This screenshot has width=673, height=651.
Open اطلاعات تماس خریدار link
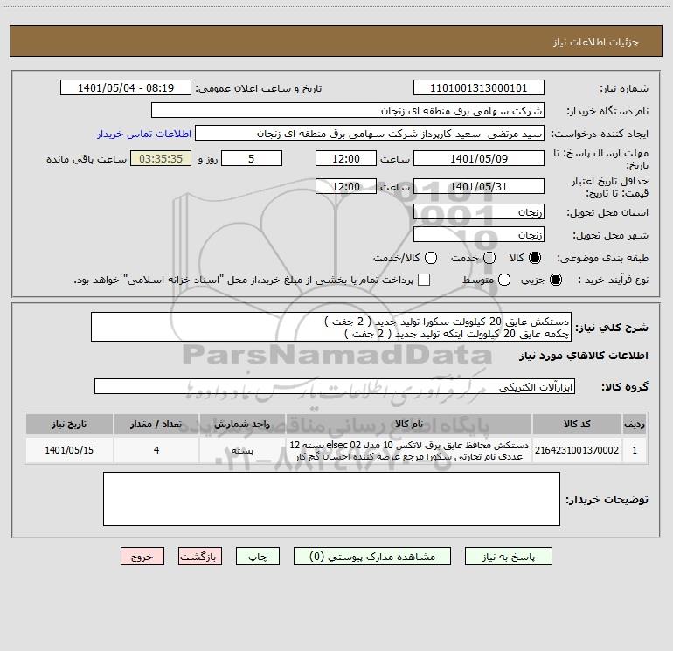coord(144,134)
